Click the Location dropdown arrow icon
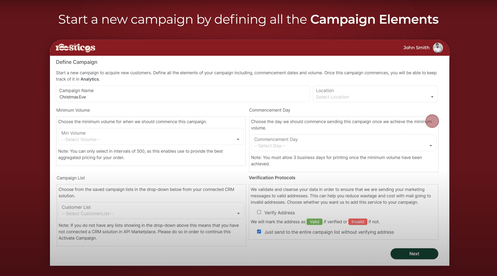 (432, 97)
